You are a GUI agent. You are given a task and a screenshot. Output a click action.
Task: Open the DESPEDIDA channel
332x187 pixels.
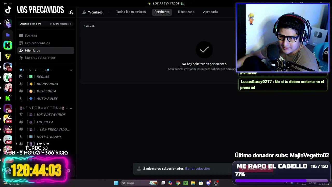(46, 91)
